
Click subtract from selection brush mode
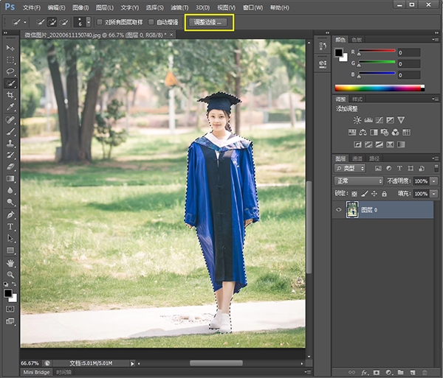[x=65, y=22]
